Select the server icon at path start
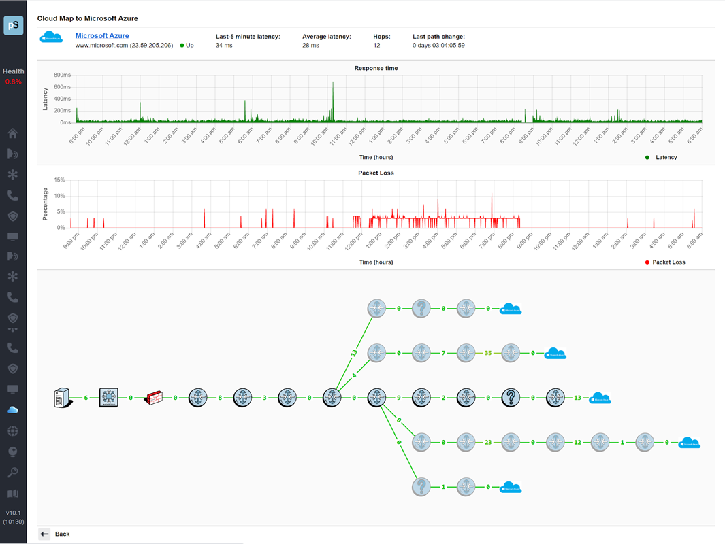Viewport: 725px width, 544px height. [63, 398]
